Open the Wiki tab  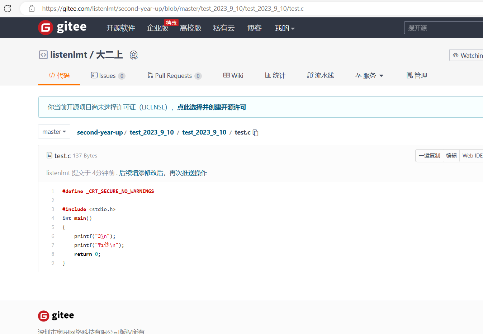coord(233,75)
